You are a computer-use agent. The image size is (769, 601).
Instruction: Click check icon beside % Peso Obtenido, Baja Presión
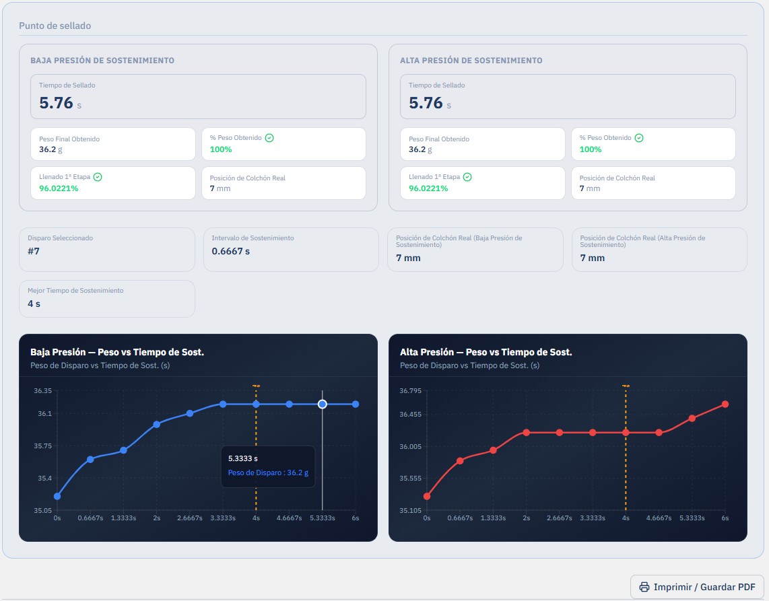269,138
